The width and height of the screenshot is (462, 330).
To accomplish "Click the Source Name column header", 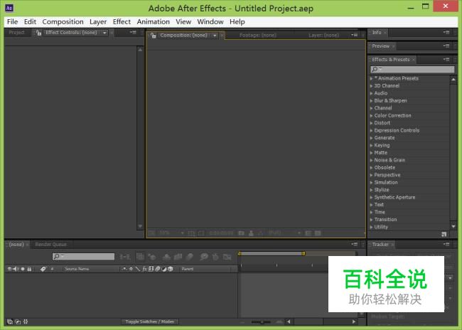I will click(77, 269).
